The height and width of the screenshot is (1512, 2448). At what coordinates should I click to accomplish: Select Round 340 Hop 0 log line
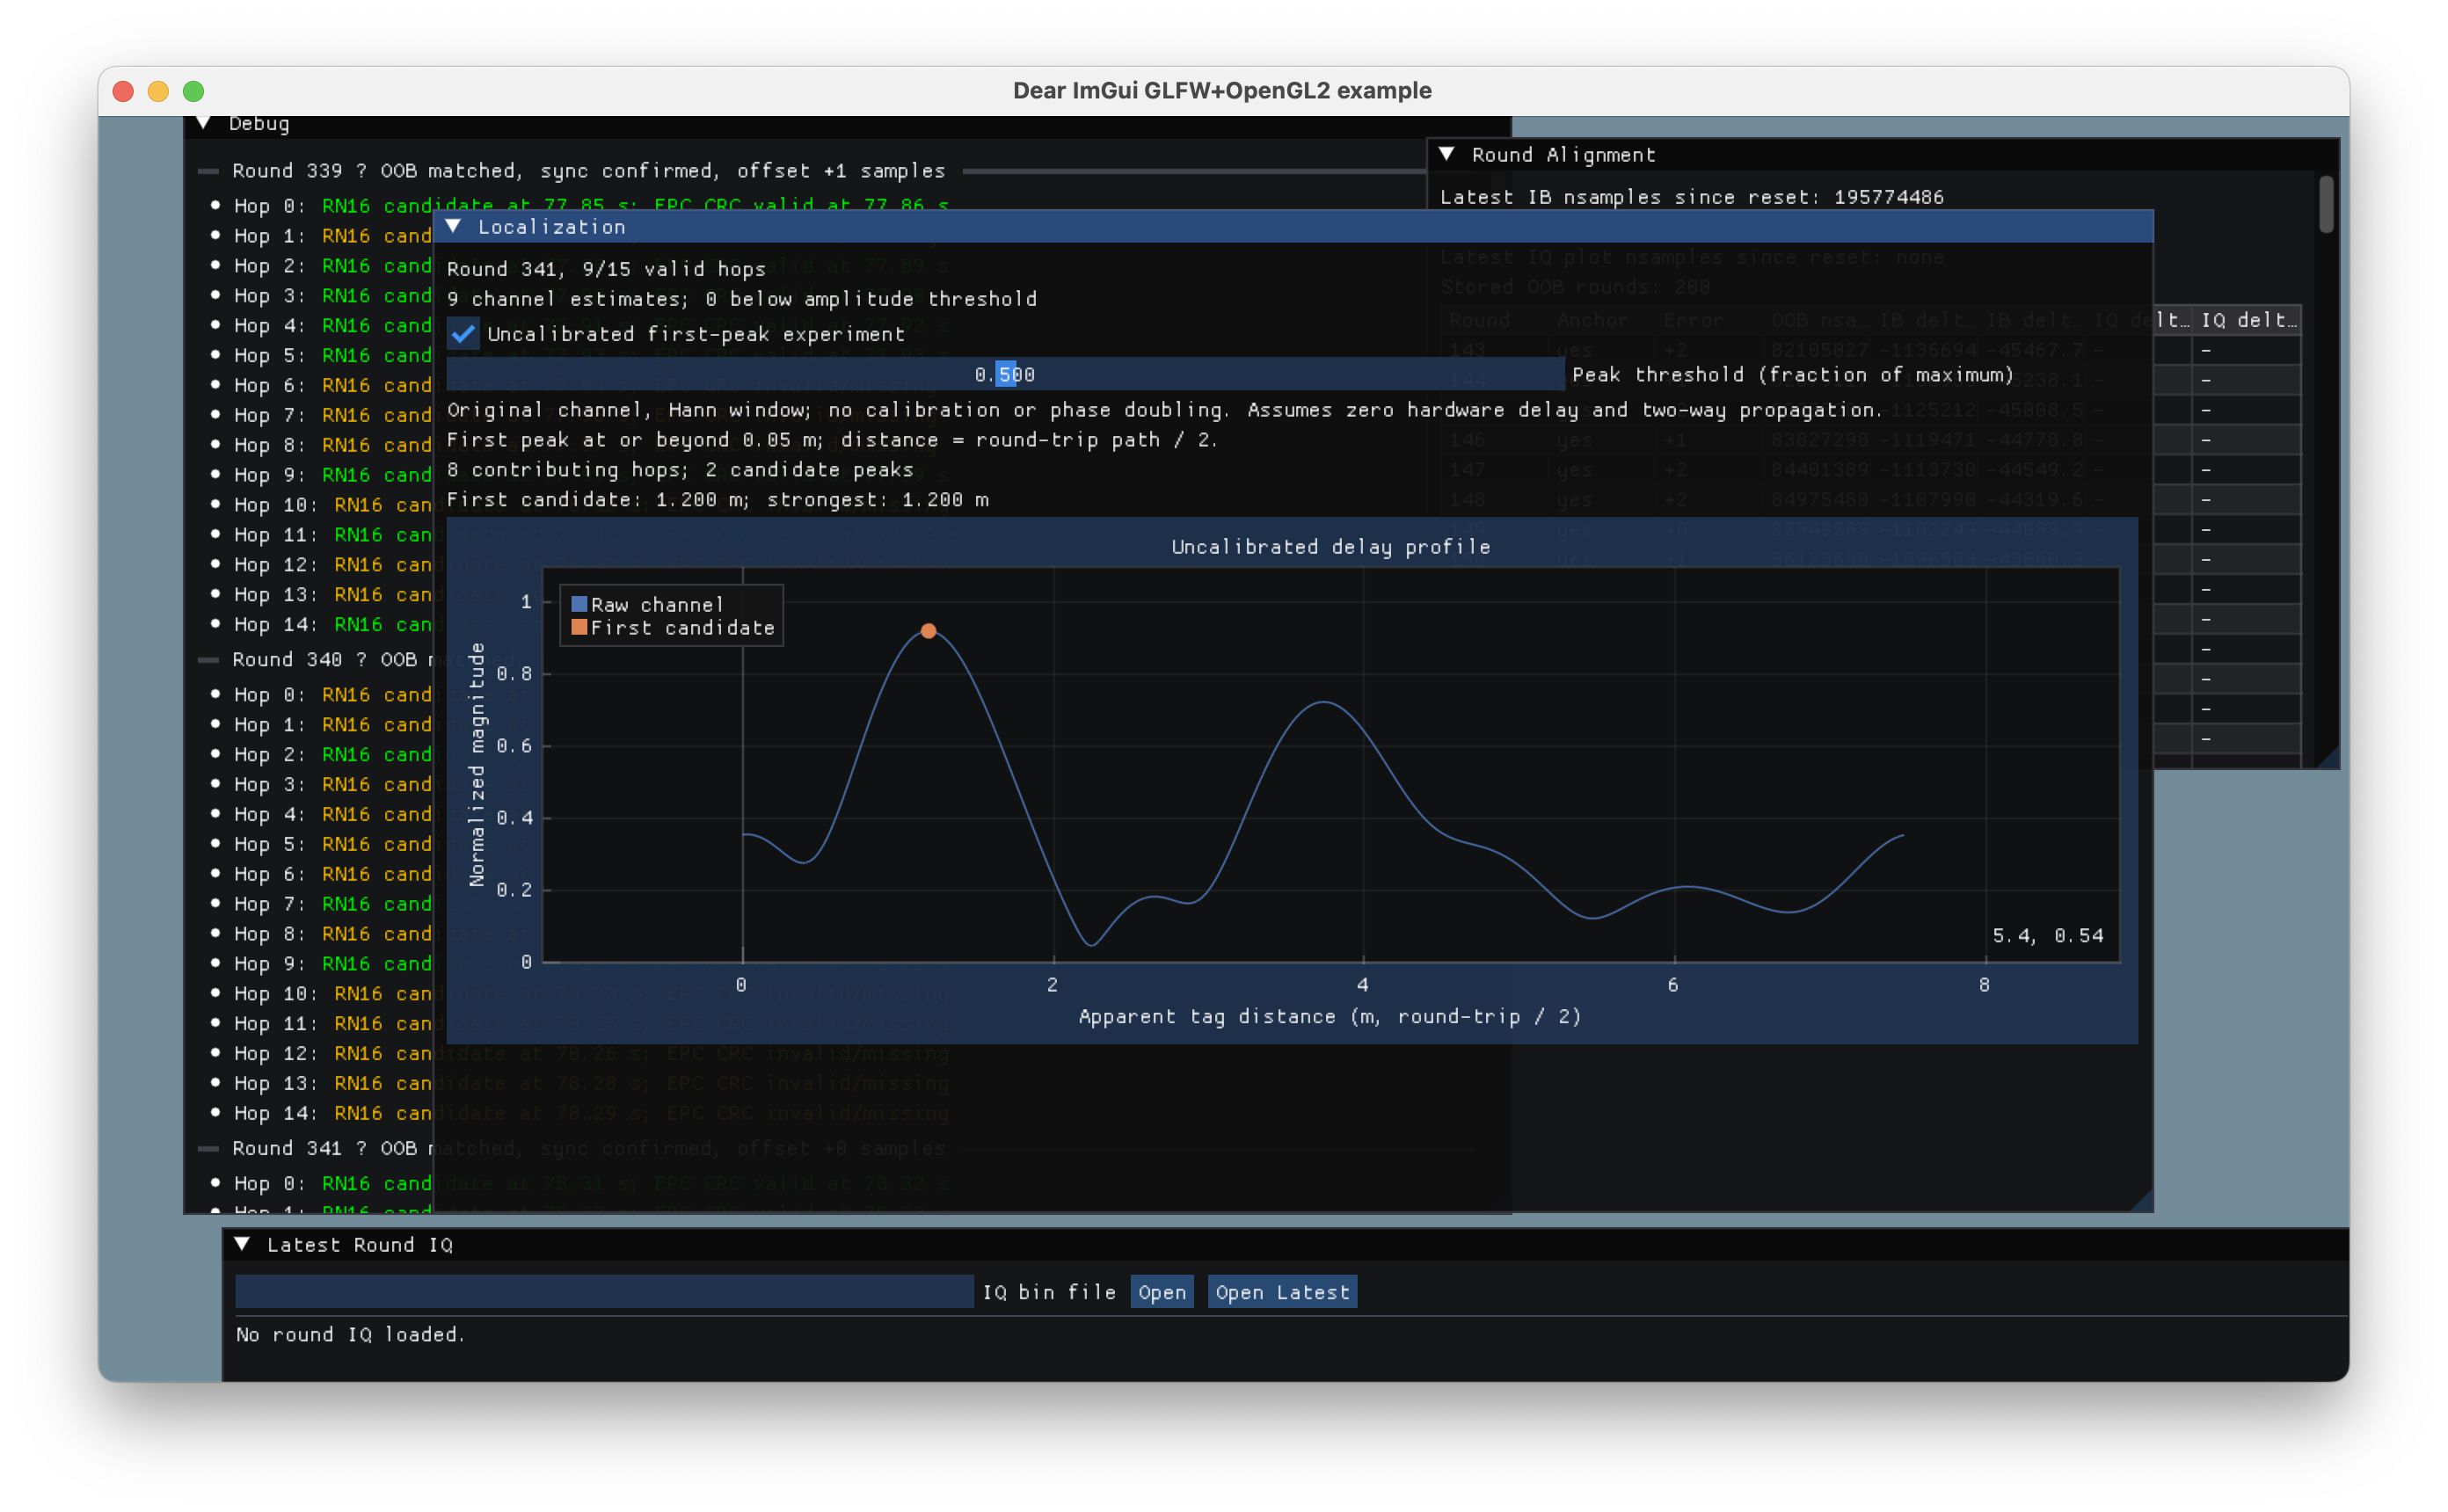(x=333, y=695)
